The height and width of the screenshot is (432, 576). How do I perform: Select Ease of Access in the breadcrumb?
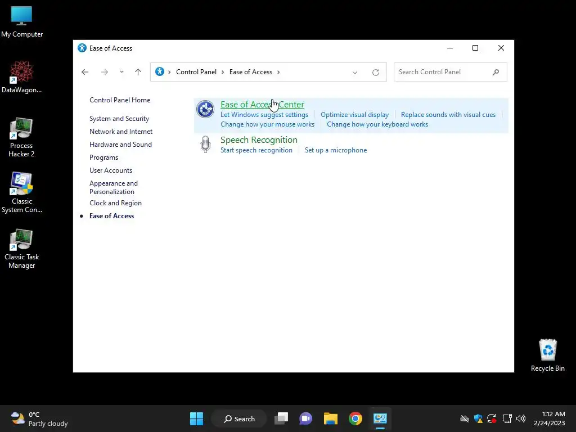[x=251, y=72]
